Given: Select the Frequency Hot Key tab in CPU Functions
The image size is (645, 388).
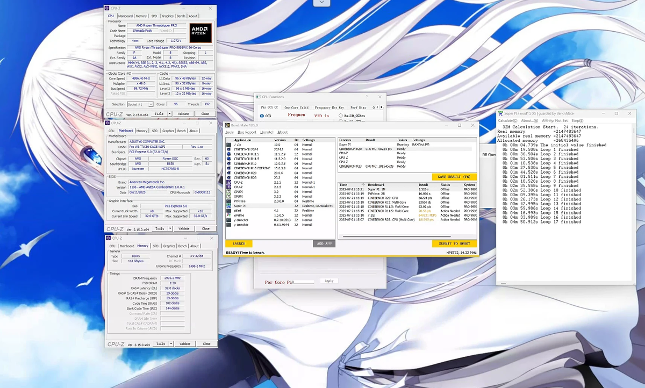Looking at the screenshot, I should (x=329, y=107).
